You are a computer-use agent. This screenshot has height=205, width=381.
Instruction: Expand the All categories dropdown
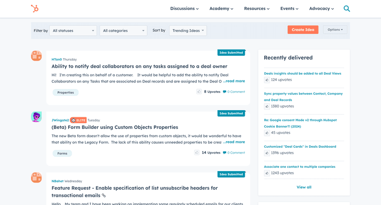(123, 31)
